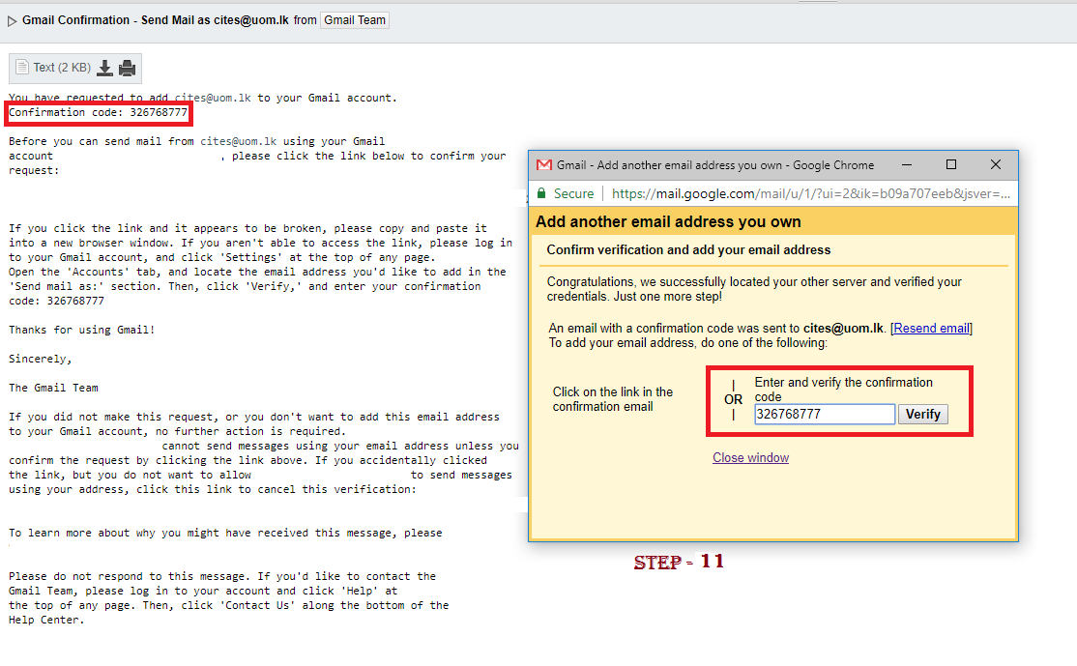The width and height of the screenshot is (1077, 666).
Task: Click the Secure padlock icon
Action: click(541, 193)
